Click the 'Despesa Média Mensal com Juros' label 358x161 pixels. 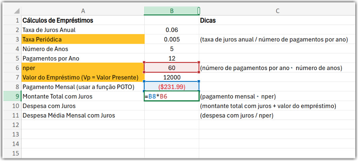(x=69, y=116)
